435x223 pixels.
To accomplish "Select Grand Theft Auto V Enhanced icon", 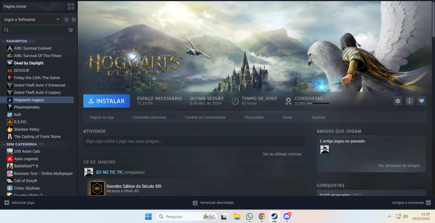I will [10, 85].
